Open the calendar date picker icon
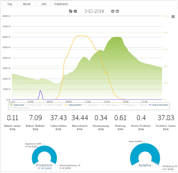Image resolution: width=178 pixels, height=173 pixels. coord(117,11)
